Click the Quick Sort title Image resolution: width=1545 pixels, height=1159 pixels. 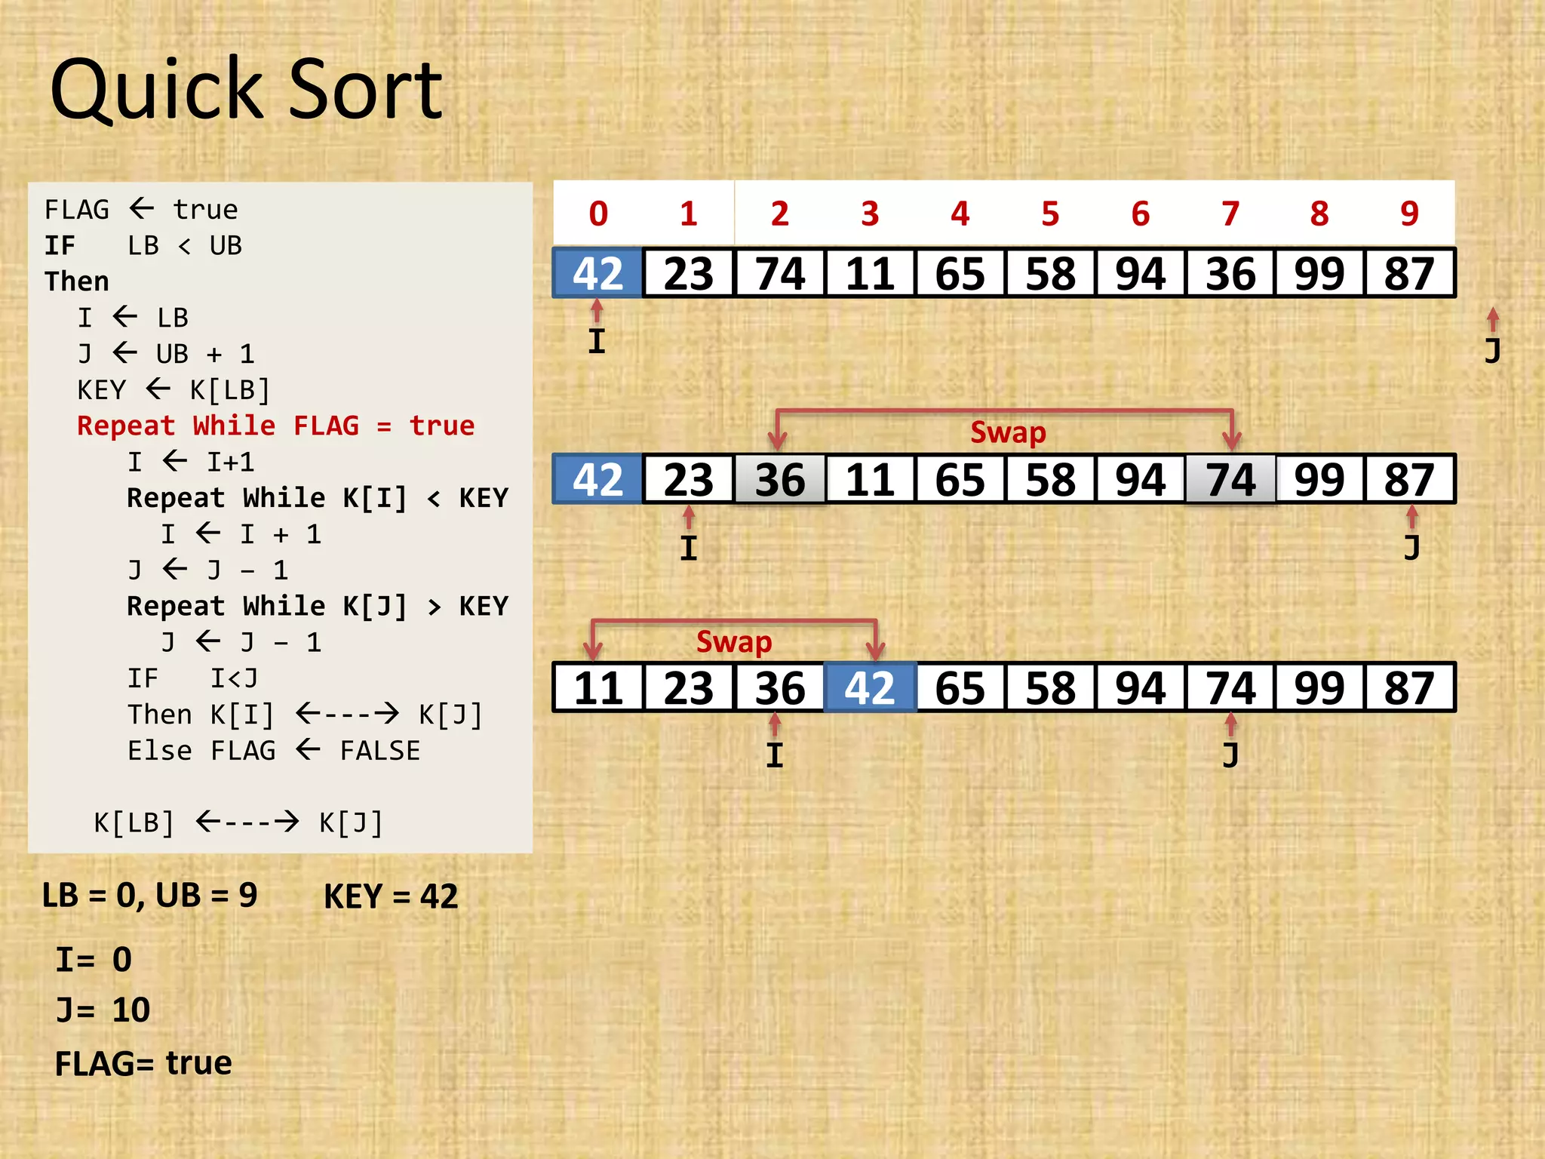246,90
